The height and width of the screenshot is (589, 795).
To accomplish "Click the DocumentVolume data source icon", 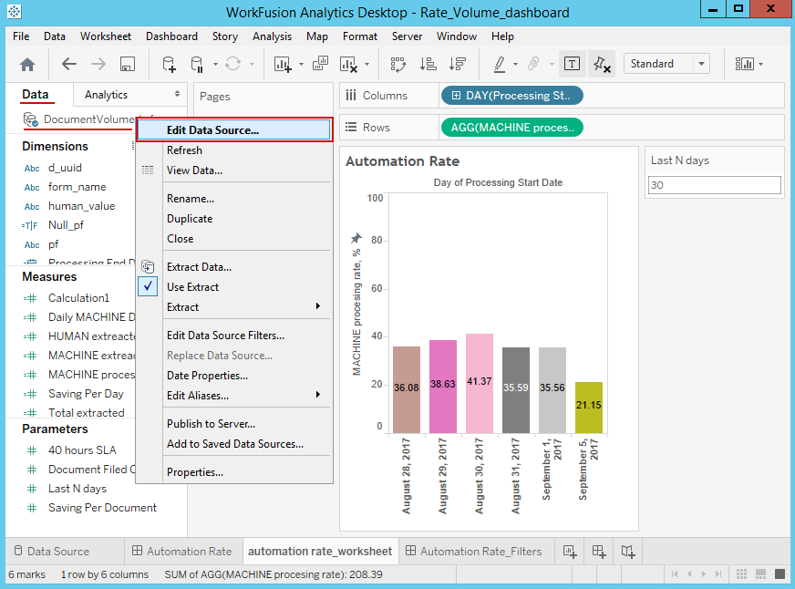I will point(30,119).
